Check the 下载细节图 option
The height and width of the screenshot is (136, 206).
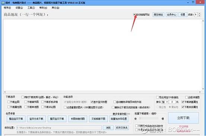26,102
